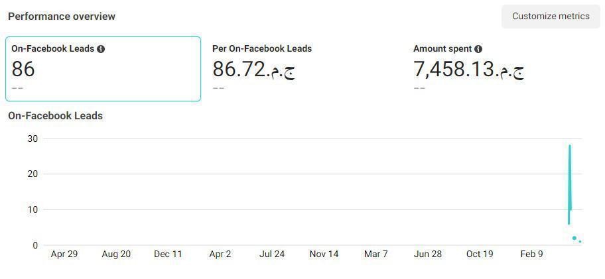
Task: Open info icon beside On-Facebook Leads
Action: [101, 49]
